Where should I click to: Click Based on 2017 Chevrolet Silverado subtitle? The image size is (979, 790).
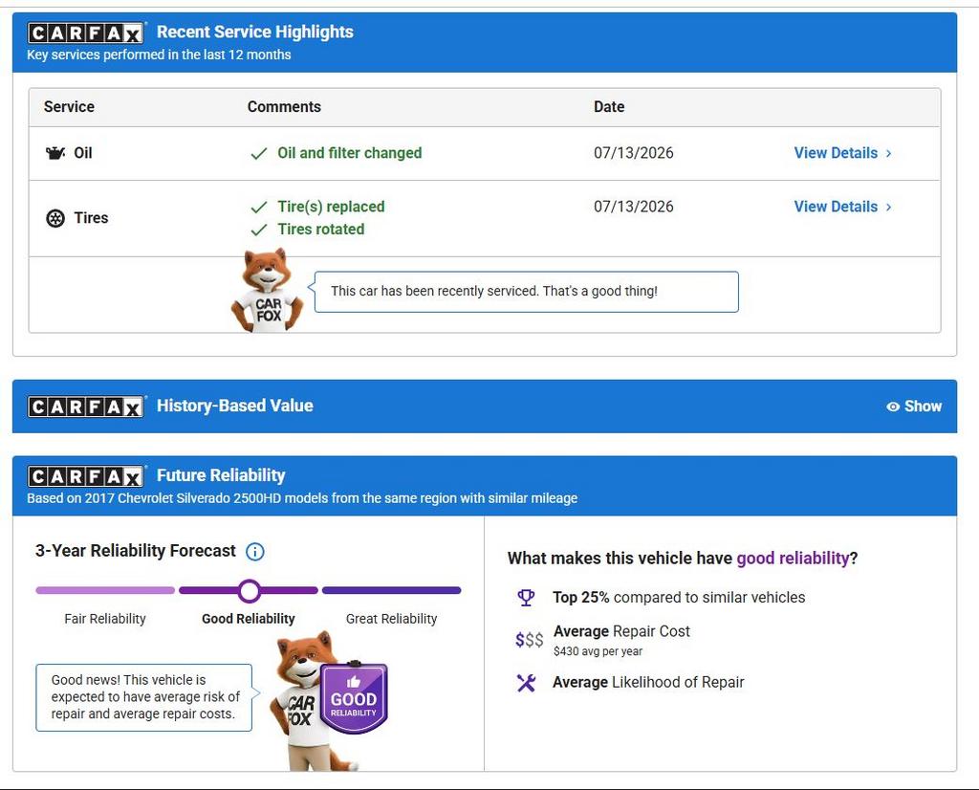302,498
